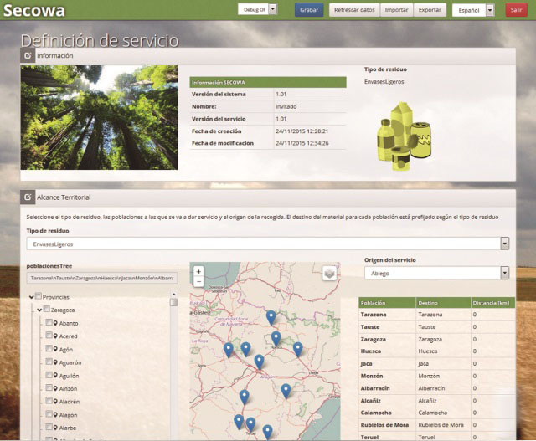Check the Alarba checkbox
Screen dimensions: 536x441
tap(49, 427)
